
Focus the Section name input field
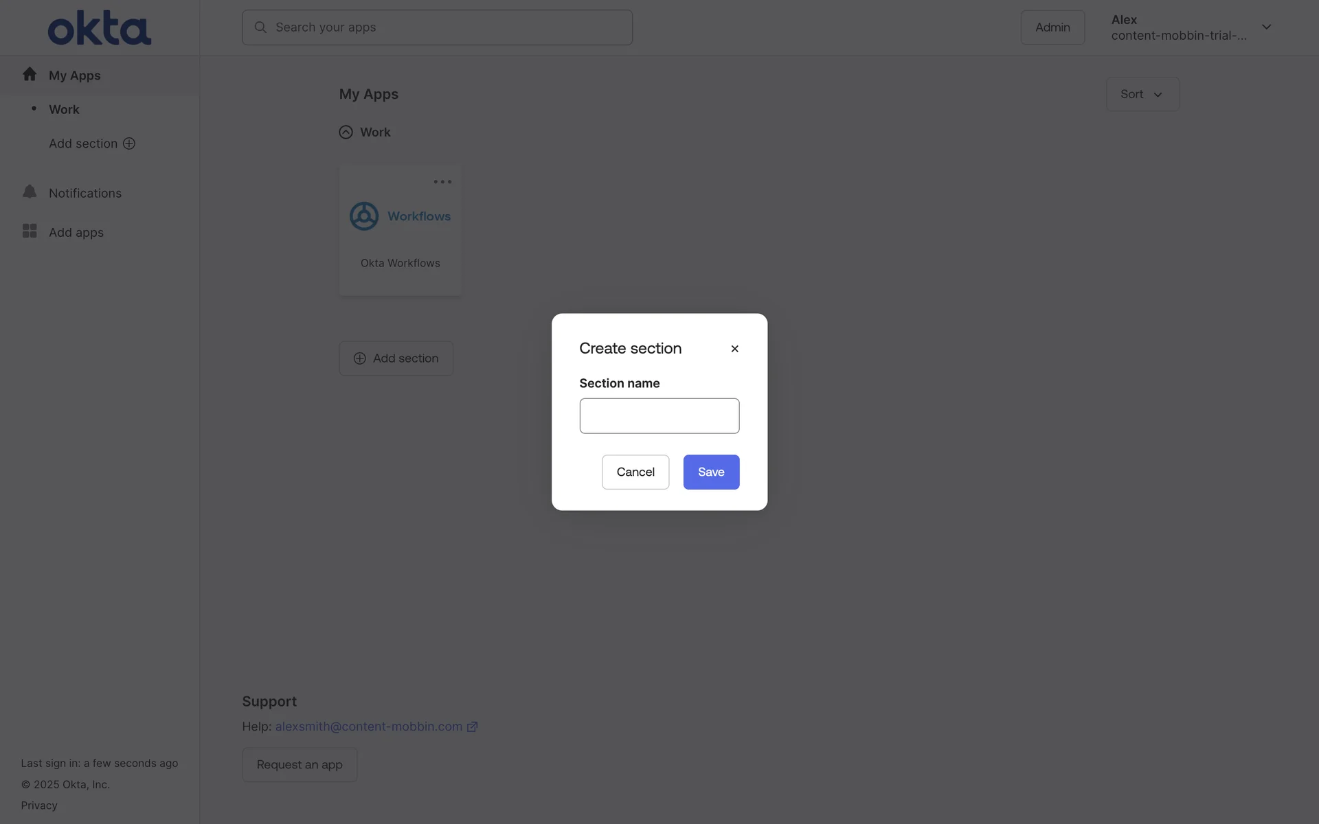tap(659, 416)
